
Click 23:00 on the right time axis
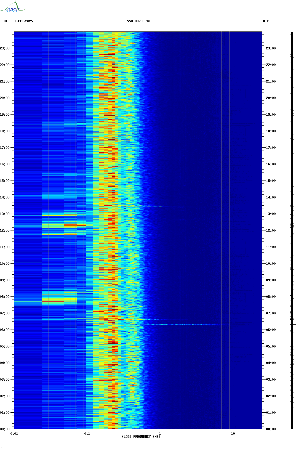click(x=271, y=48)
